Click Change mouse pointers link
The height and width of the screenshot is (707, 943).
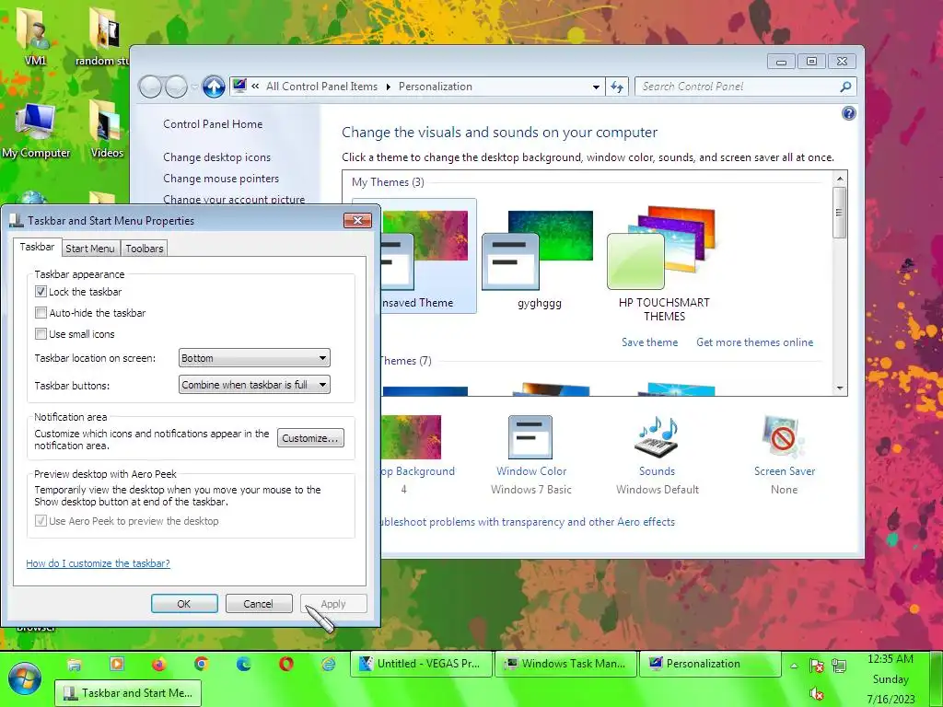click(221, 179)
